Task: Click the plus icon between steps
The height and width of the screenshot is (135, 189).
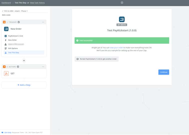Action: (x=24, y=61)
